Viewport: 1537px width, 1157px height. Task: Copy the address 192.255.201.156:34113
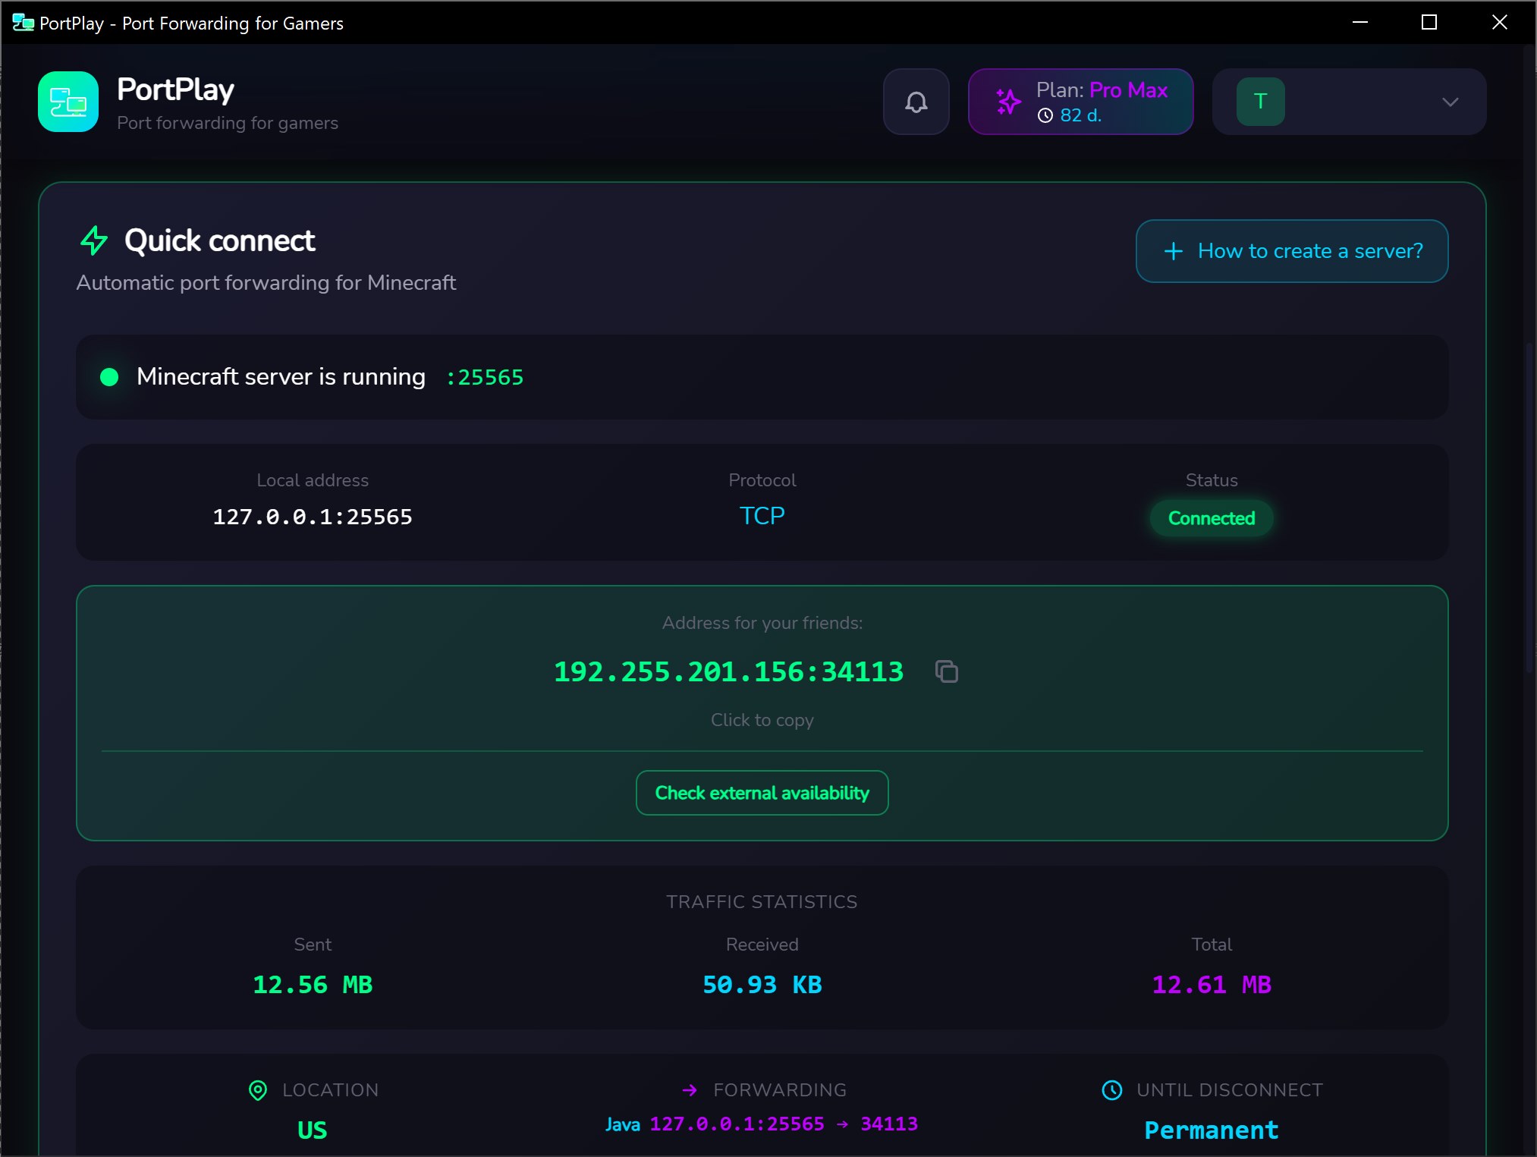tap(728, 671)
